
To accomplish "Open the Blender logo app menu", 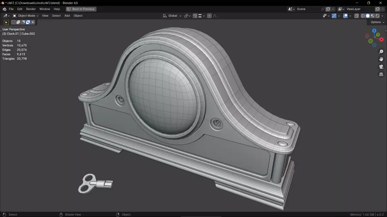I will click(x=4, y=9).
